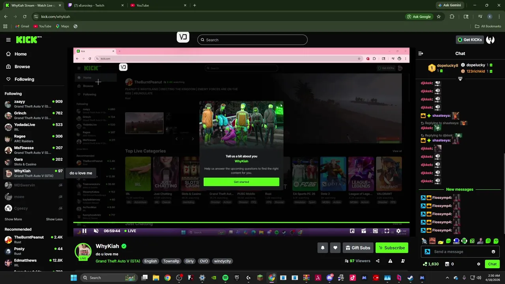Click the Gift Subs button

click(358, 248)
